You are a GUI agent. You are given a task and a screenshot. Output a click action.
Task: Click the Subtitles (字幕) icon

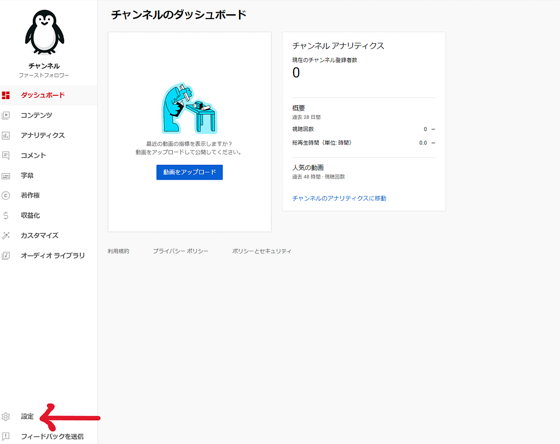6,176
